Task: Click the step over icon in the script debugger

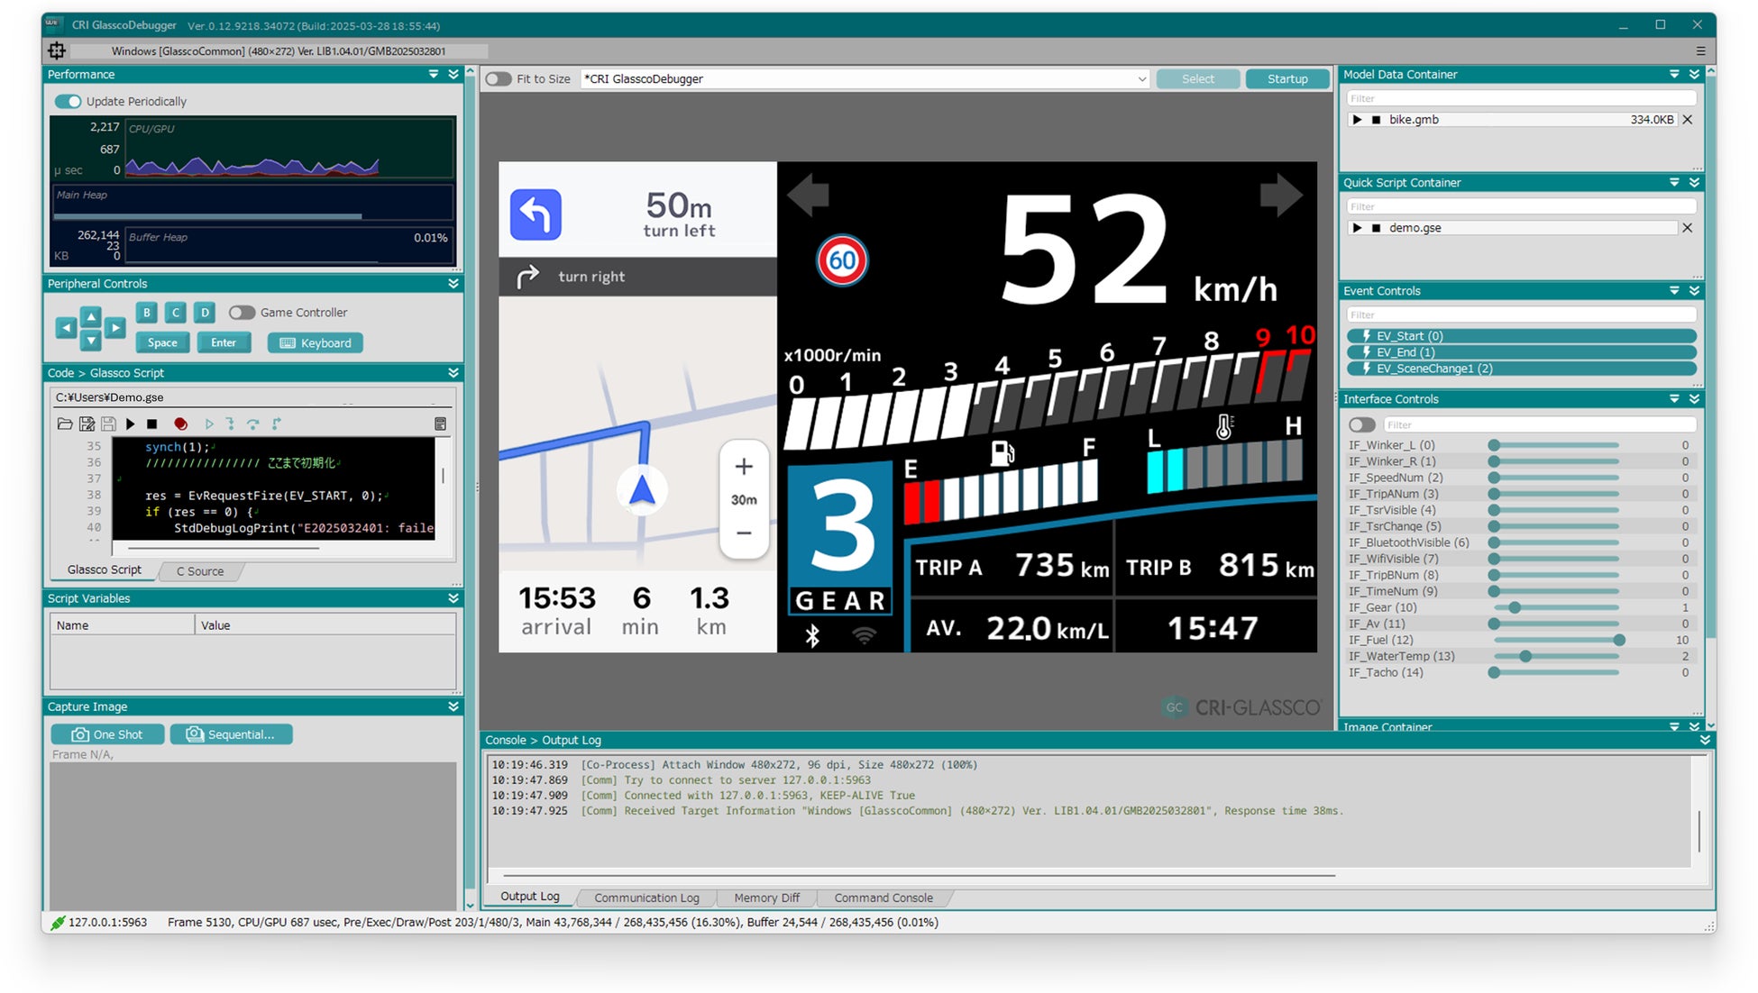Action: pyautogui.click(x=253, y=424)
